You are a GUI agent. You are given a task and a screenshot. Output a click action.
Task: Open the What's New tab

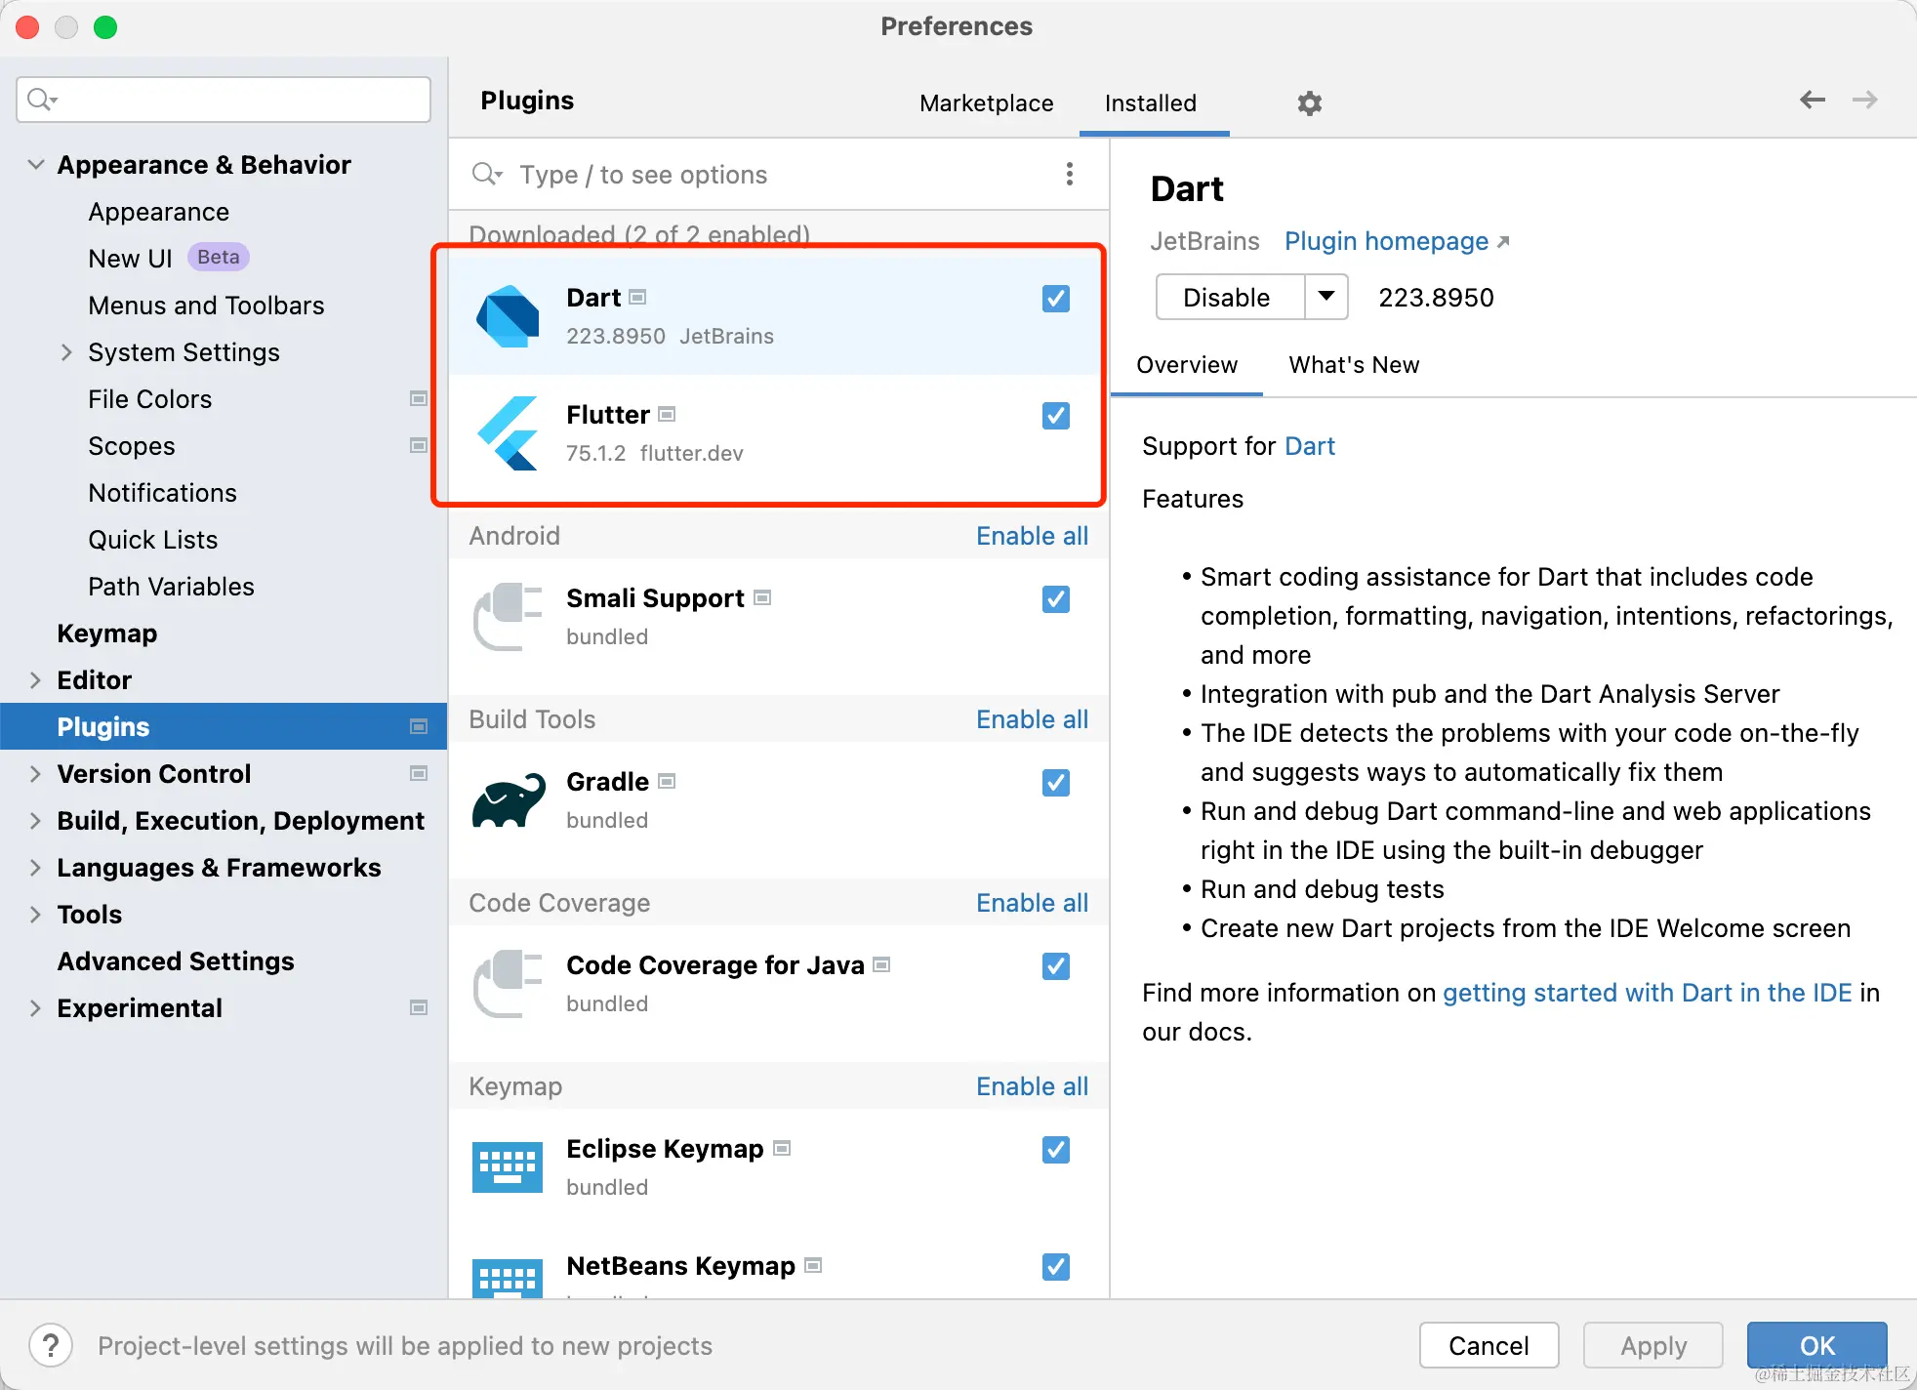(x=1354, y=364)
